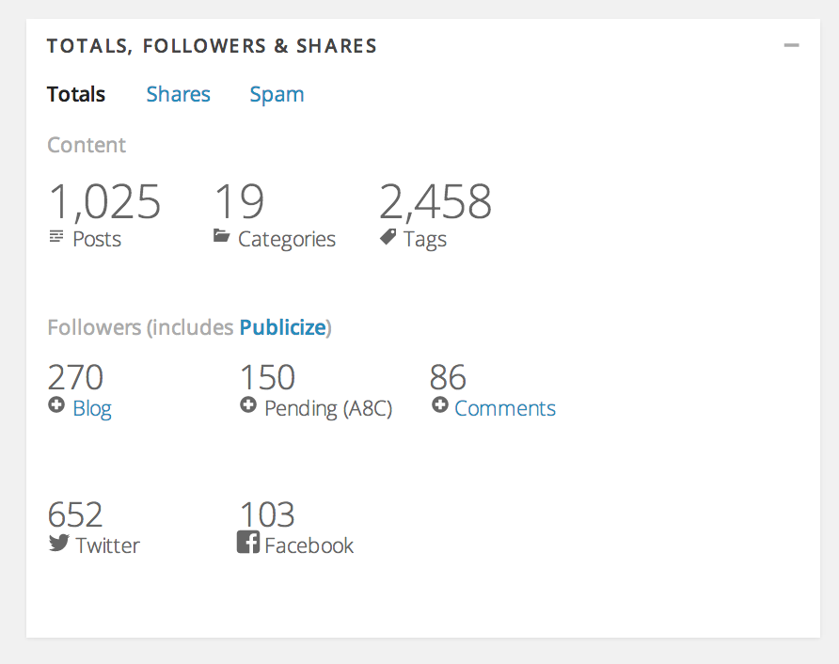
Task: Click the Facebook logo icon
Action: [248, 543]
